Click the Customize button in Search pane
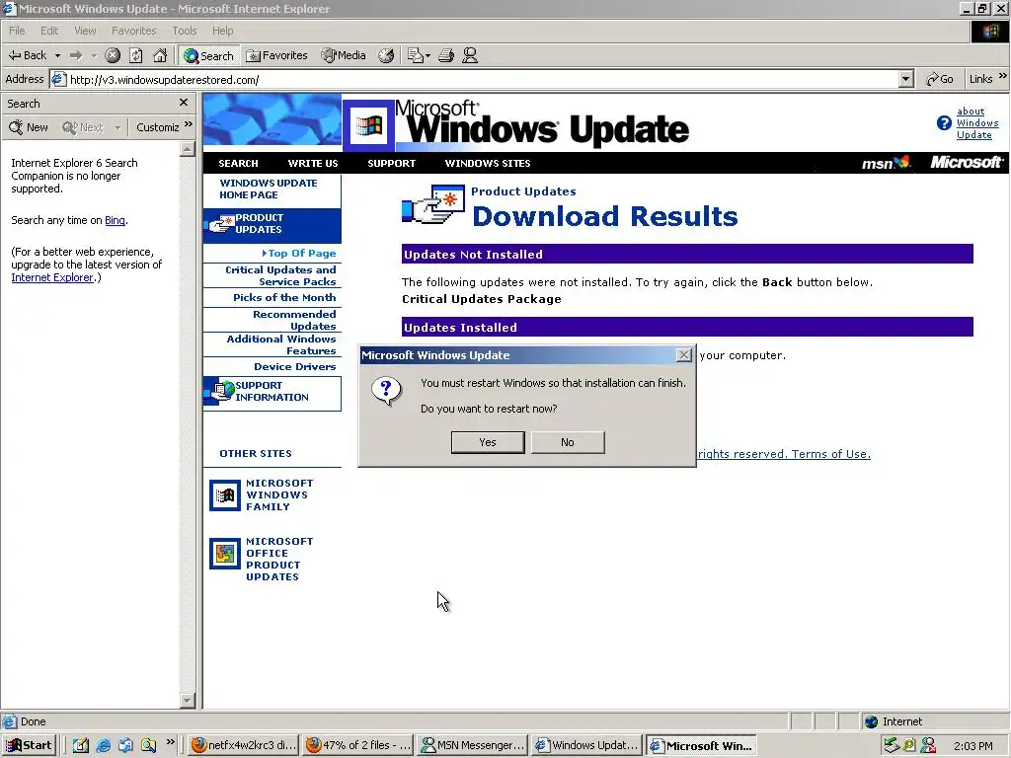This screenshot has height=758, width=1011. click(157, 127)
